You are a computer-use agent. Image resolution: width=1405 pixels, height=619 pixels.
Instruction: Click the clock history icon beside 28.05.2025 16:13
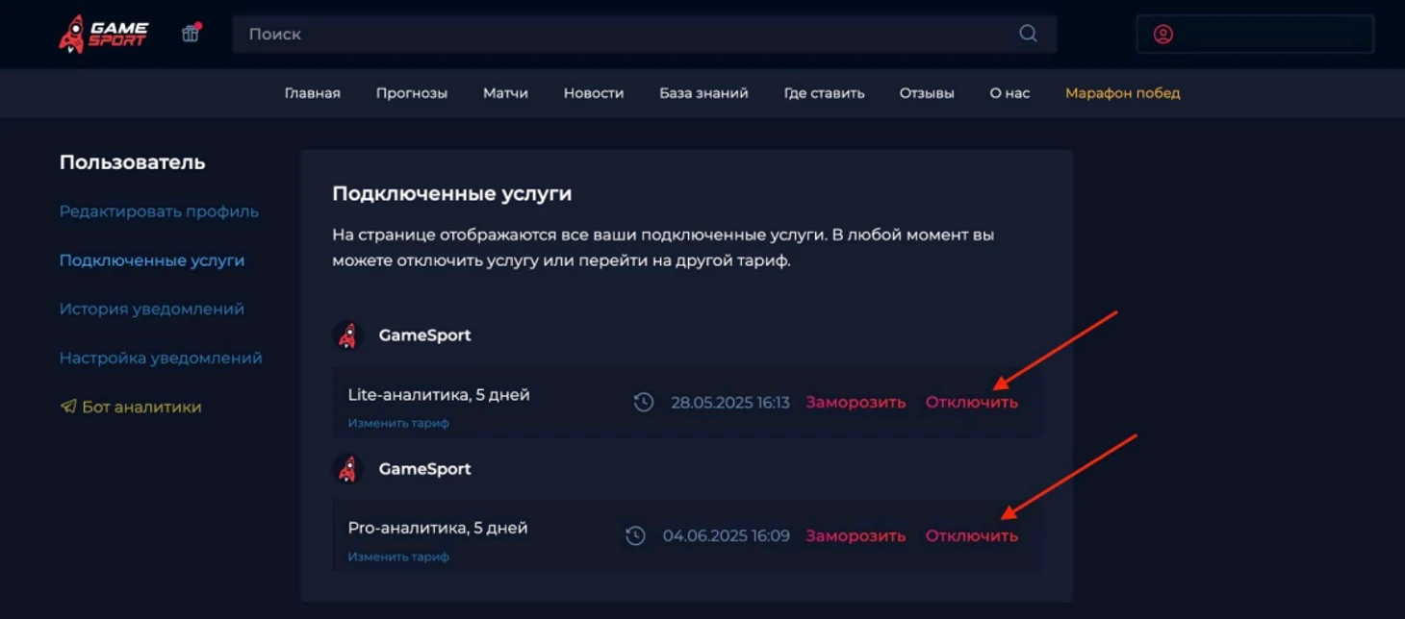644,402
